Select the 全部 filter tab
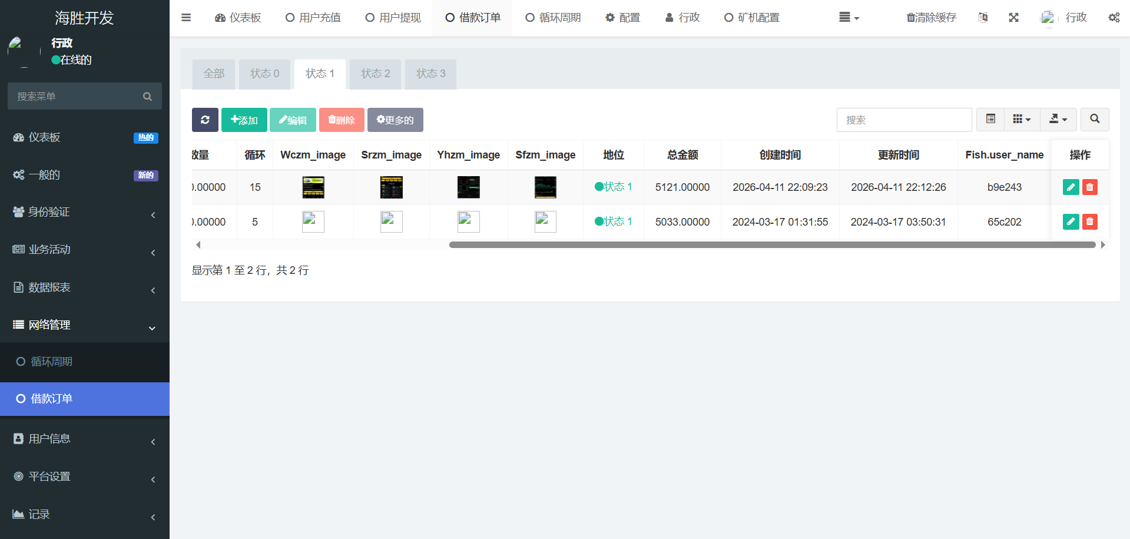The width and height of the screenshot is (1130, 539). (x=214, y=74)
